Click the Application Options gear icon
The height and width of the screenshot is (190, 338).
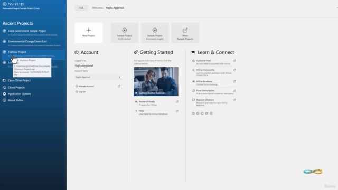4,94
